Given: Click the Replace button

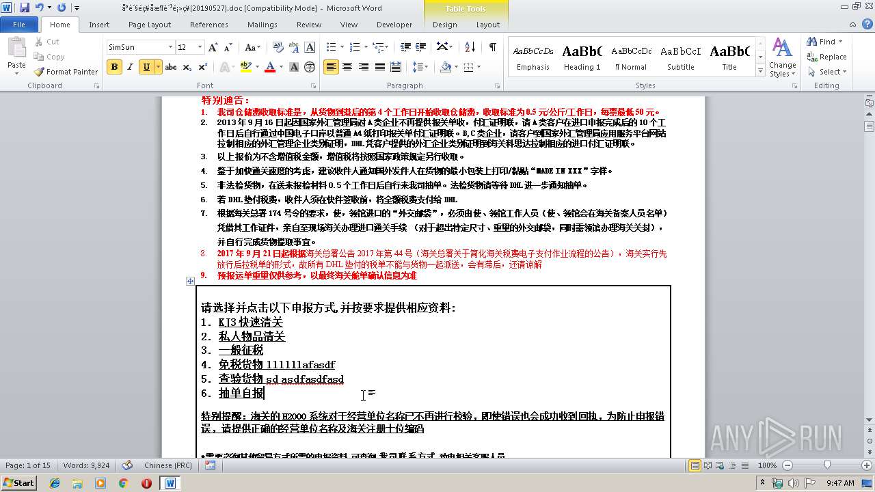Looking at the screenshot, I should tap(827, 57).
